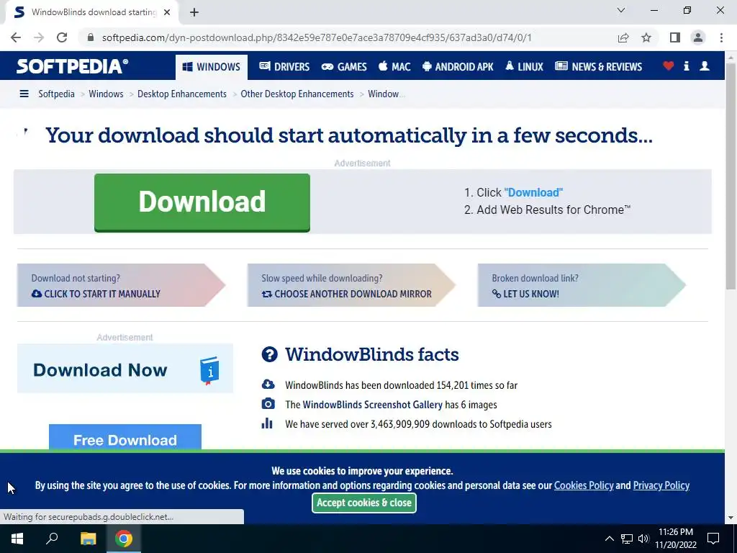Image resolution: width=737 pixels, height=553 pixels.
Task: Click the browser forward arrow
Action: [x=39, y=37]
